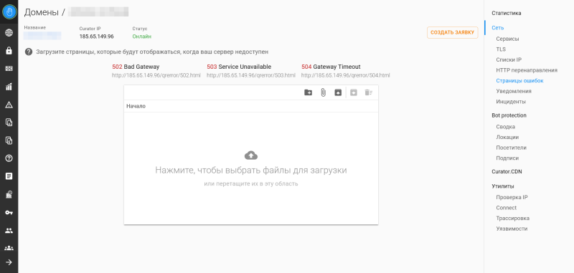The image size is (574, 273).
Task: Open the key icon in left sidebar
Action: [x=9, y=212]
